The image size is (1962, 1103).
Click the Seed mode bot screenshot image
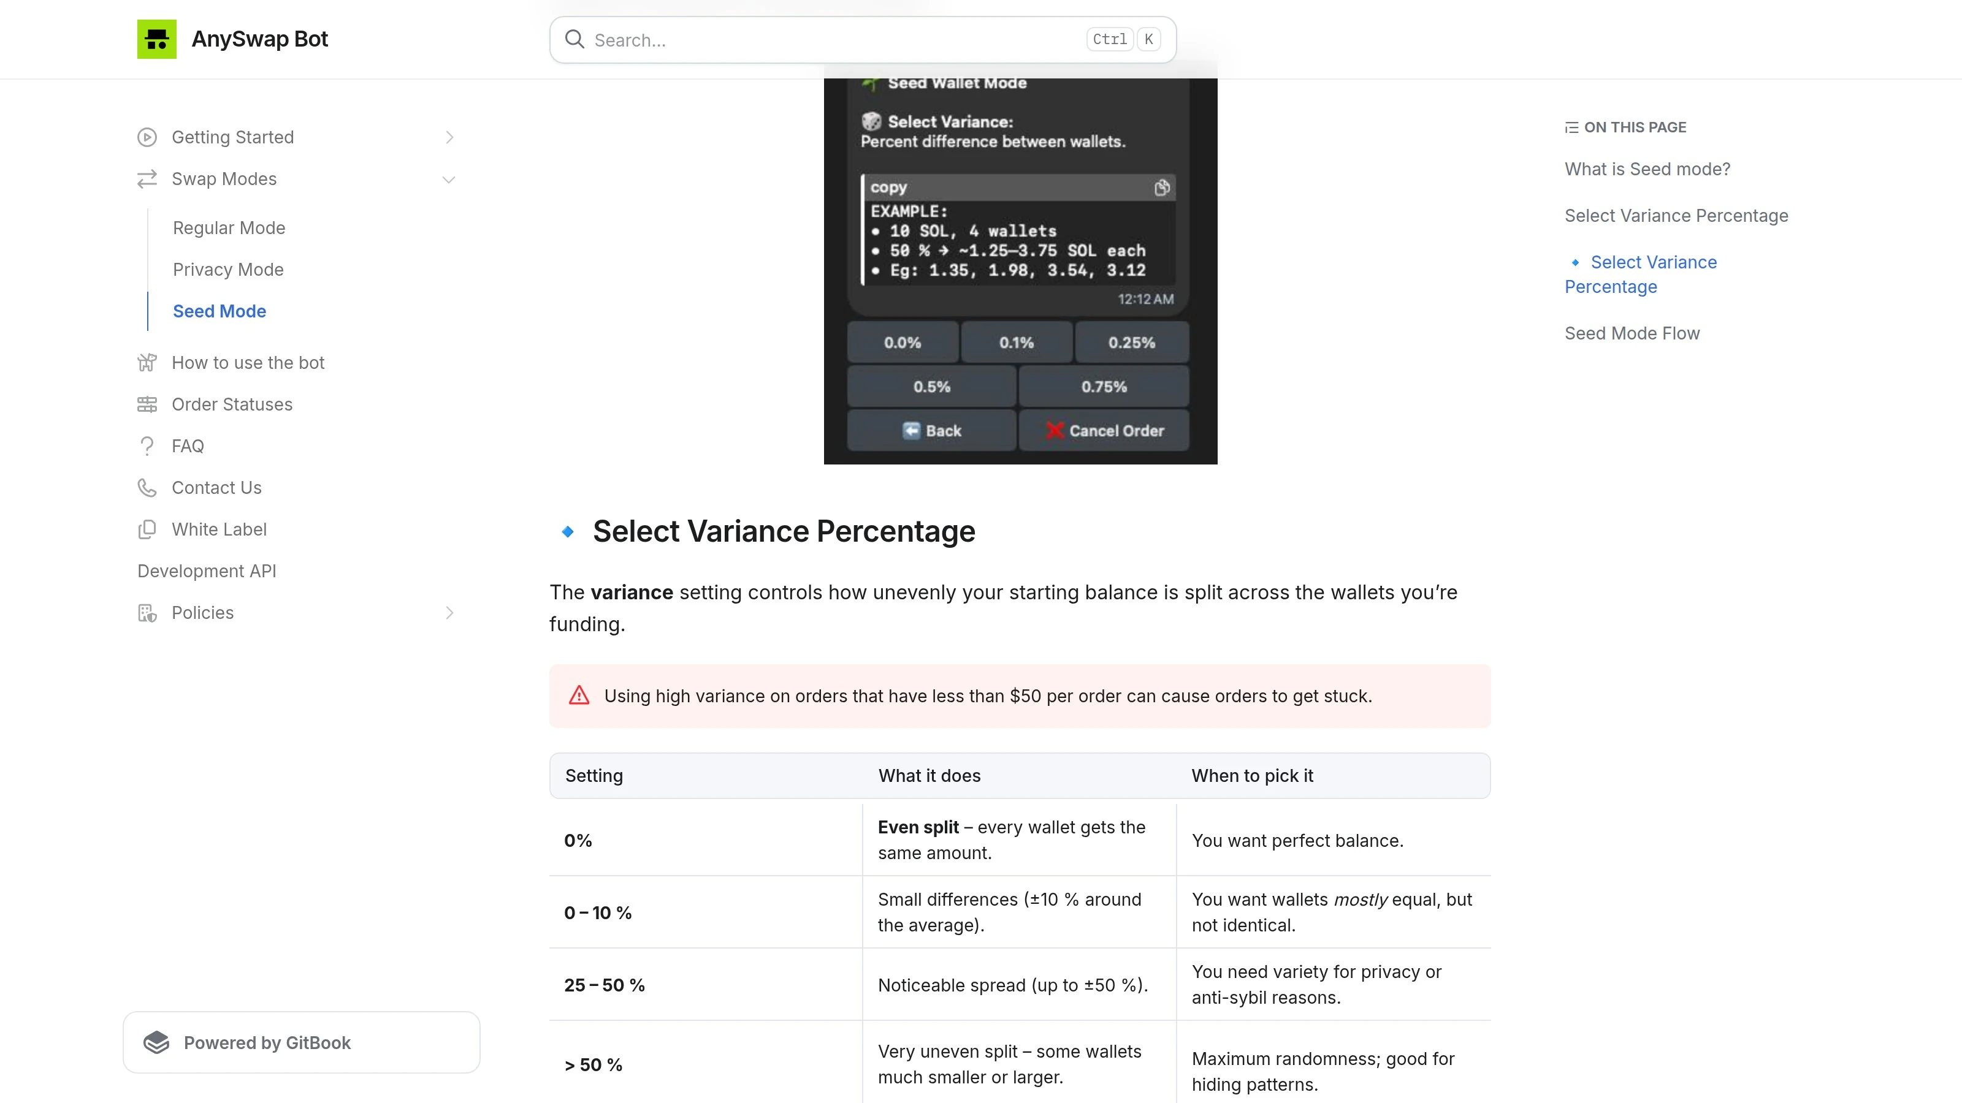1021,271
